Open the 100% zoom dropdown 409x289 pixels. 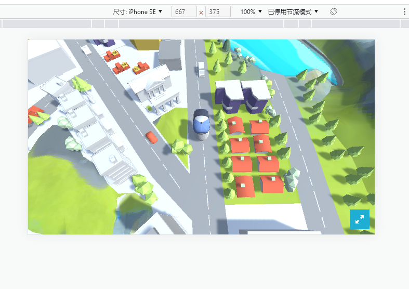click(251, 12)
